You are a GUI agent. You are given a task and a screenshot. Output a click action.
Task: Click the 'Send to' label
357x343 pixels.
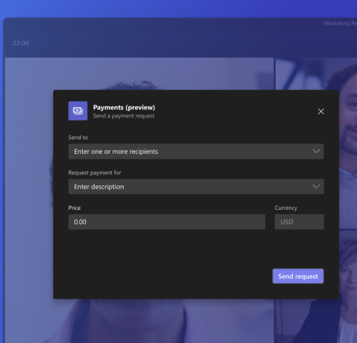pyautogui.click(x=78, y=137)
